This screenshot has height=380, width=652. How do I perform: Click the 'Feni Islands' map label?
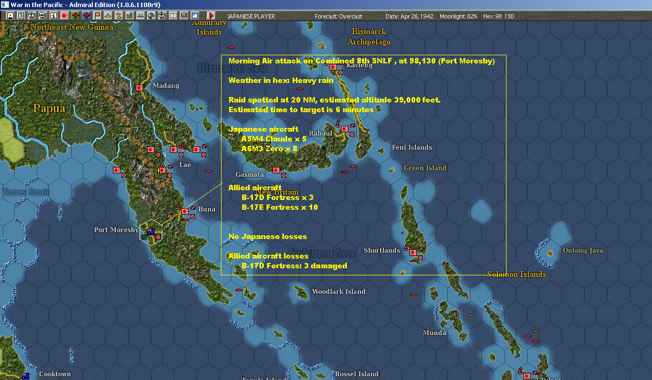(412, 147)
